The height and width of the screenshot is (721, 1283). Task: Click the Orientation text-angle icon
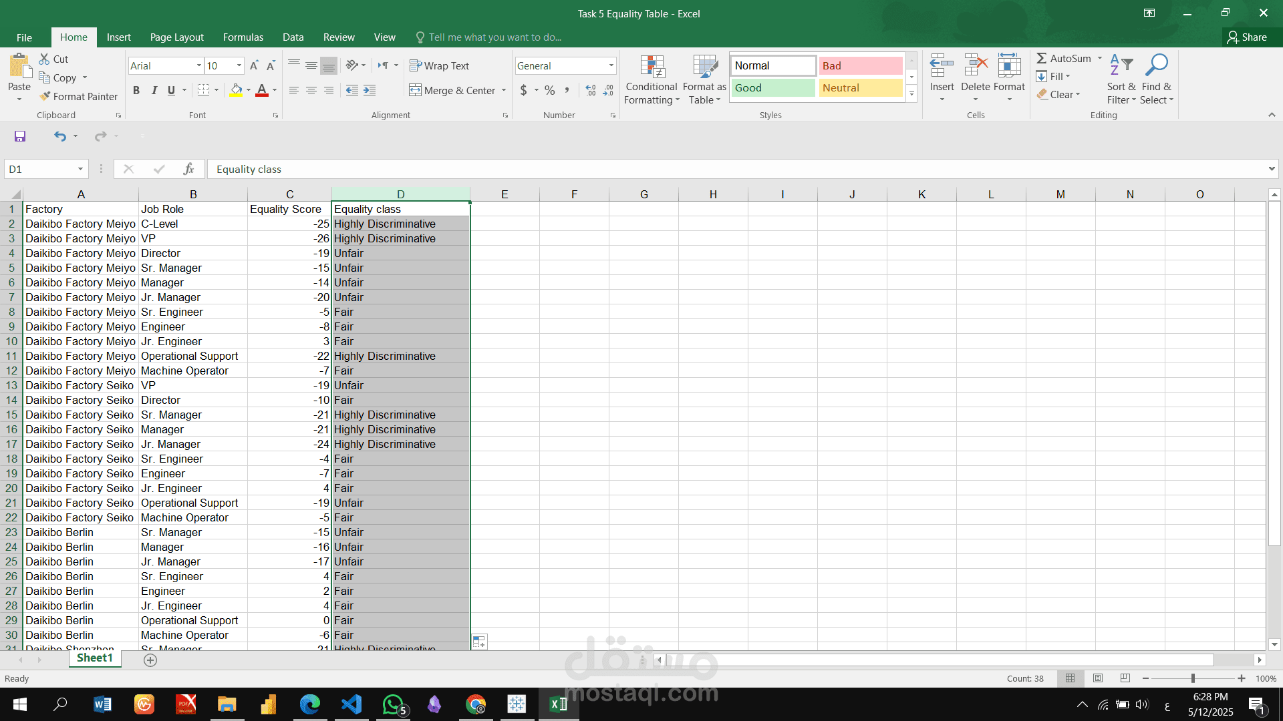click(x=352, y=65)
